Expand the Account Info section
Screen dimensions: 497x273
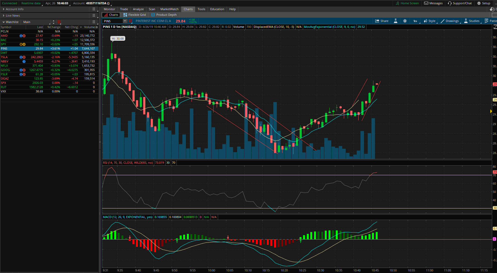3,9
